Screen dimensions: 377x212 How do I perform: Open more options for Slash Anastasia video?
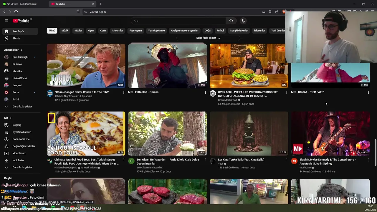pos(368,160)
